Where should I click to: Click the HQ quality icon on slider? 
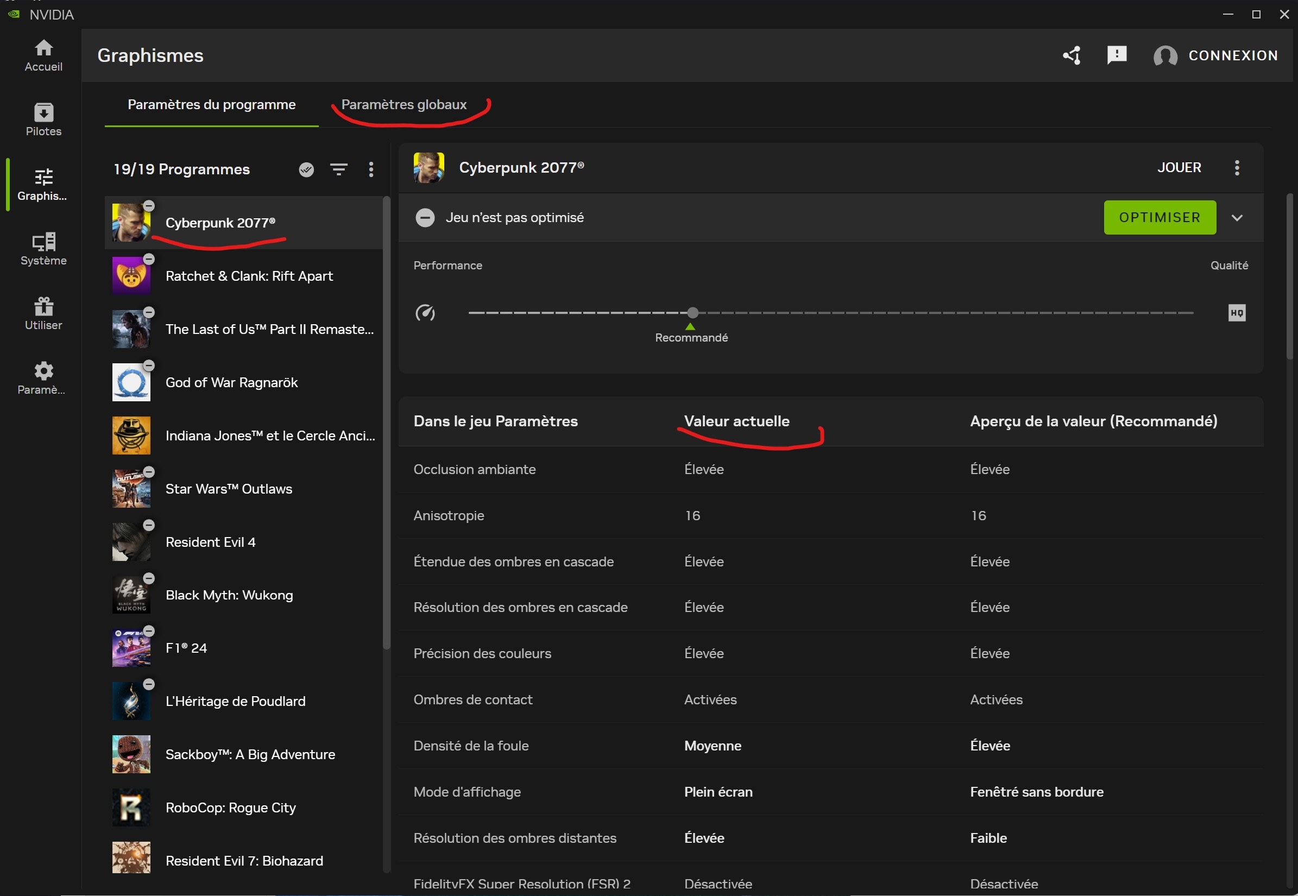(1237, 313)
